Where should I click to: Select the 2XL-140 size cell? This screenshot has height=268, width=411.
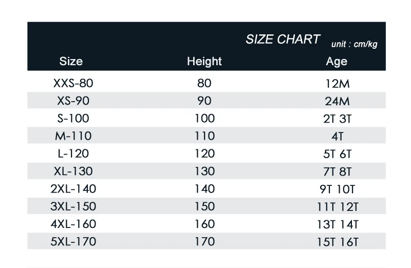73,189
